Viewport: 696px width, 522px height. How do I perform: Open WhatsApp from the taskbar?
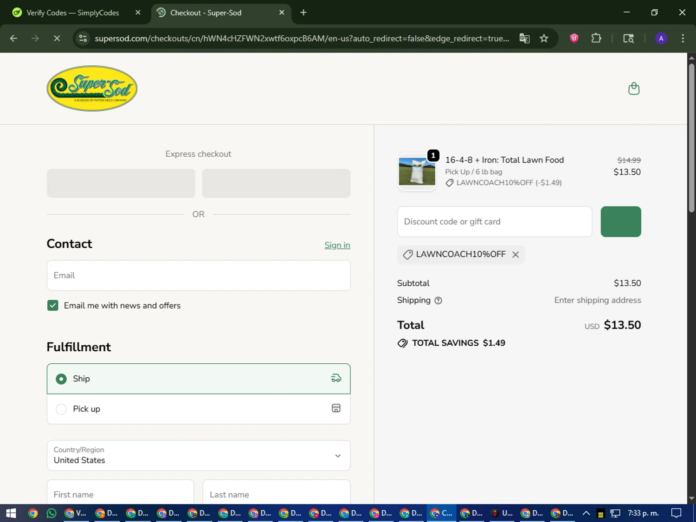click(x=52, y=513)
